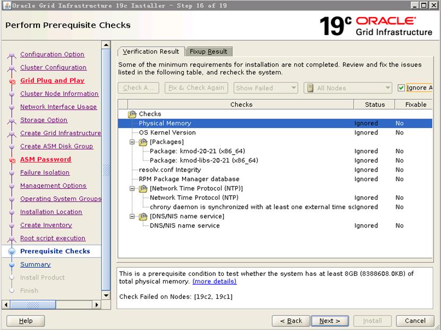Go to the Create ASM Disk Group step
The width and height of the screenshot is (441, 330).
(x=56, y=146)
